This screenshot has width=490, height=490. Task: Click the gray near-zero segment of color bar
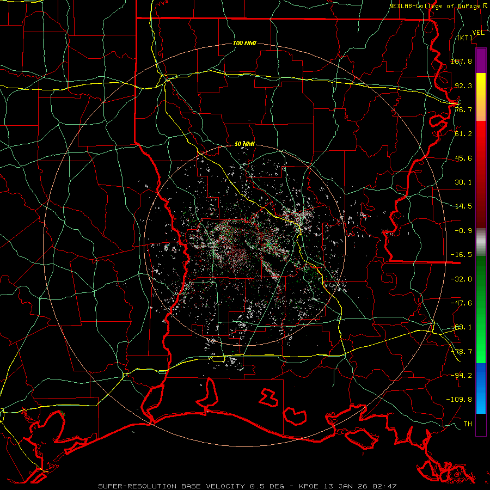click(x=481, y=242)
